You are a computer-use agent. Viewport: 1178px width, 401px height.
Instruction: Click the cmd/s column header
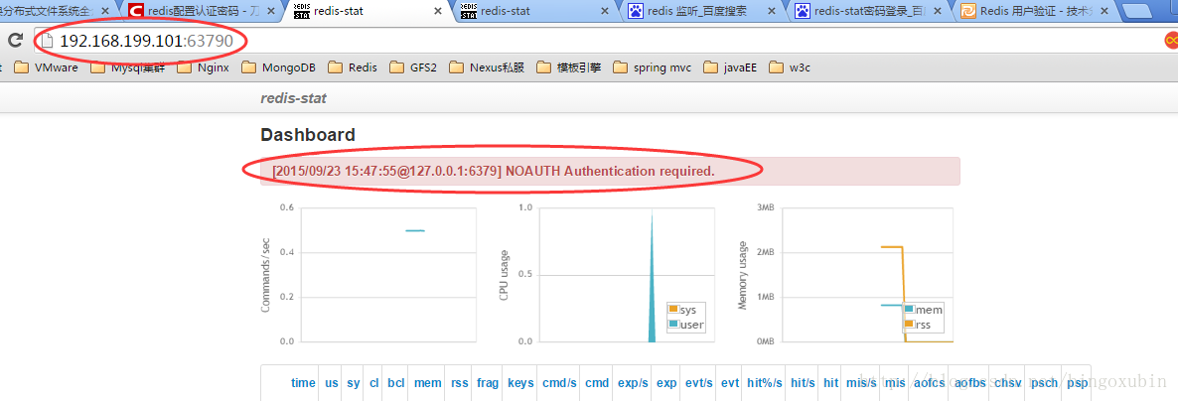click(560, 383)
